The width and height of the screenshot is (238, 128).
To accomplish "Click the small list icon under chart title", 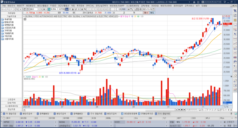I will (x=25, y=19).
